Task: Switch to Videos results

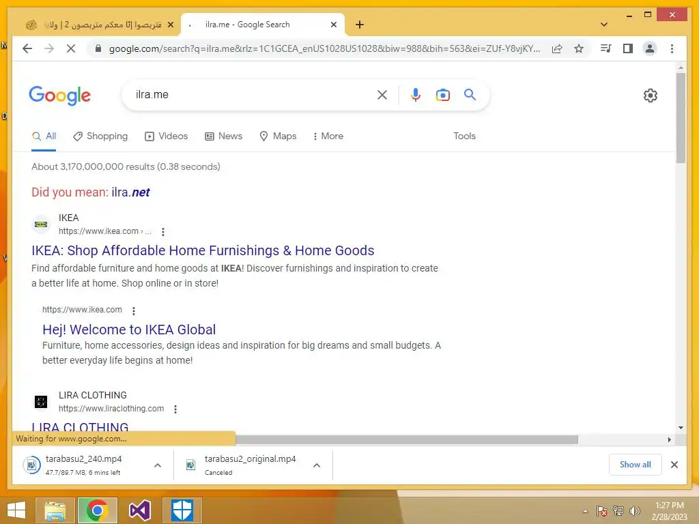Action: point(167,136)
